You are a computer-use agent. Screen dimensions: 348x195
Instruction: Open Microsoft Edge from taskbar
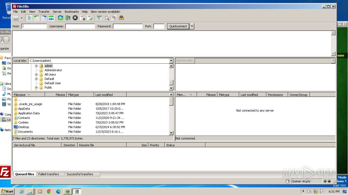pos(58,191)
